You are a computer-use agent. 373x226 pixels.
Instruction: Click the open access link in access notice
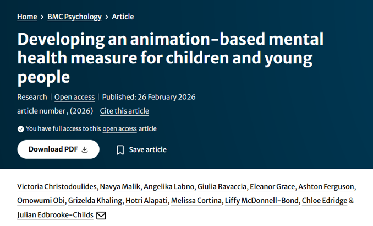coord(119,129)
